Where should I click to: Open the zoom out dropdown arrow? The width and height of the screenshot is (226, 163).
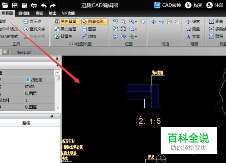pos(136,29)
